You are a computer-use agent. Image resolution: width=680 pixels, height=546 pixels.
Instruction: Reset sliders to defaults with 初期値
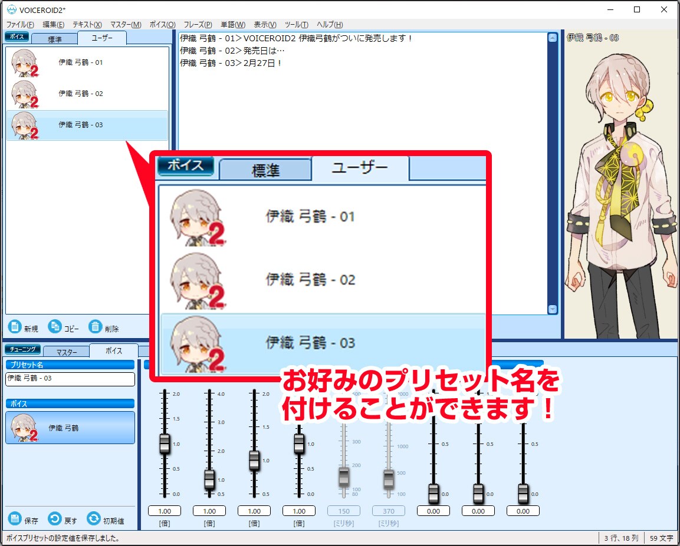106,519
